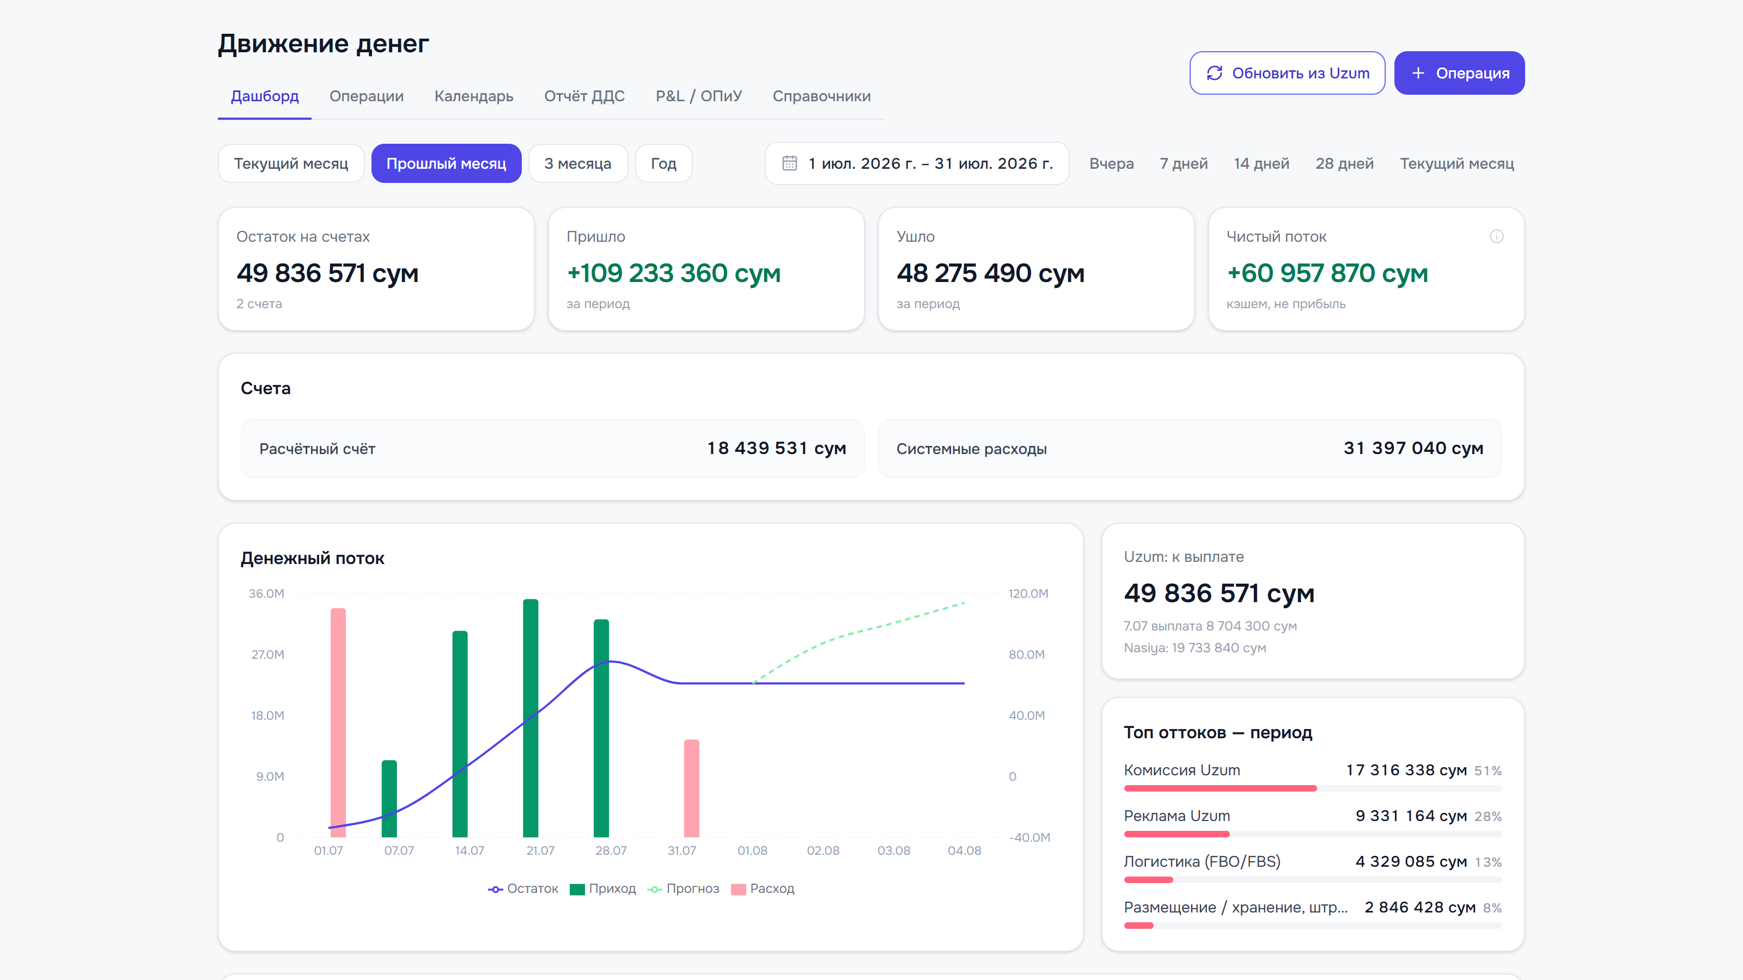Click the Ушло summary card
The image size is (1743, 980).
tap(1036, 269)
